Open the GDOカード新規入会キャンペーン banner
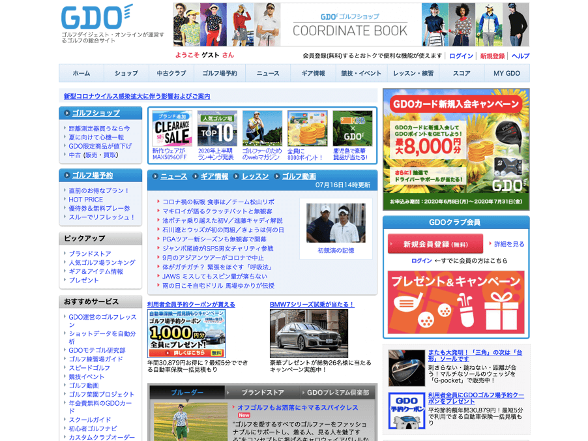The width and height of the screenshot is (588, 441). click(456, 149)
